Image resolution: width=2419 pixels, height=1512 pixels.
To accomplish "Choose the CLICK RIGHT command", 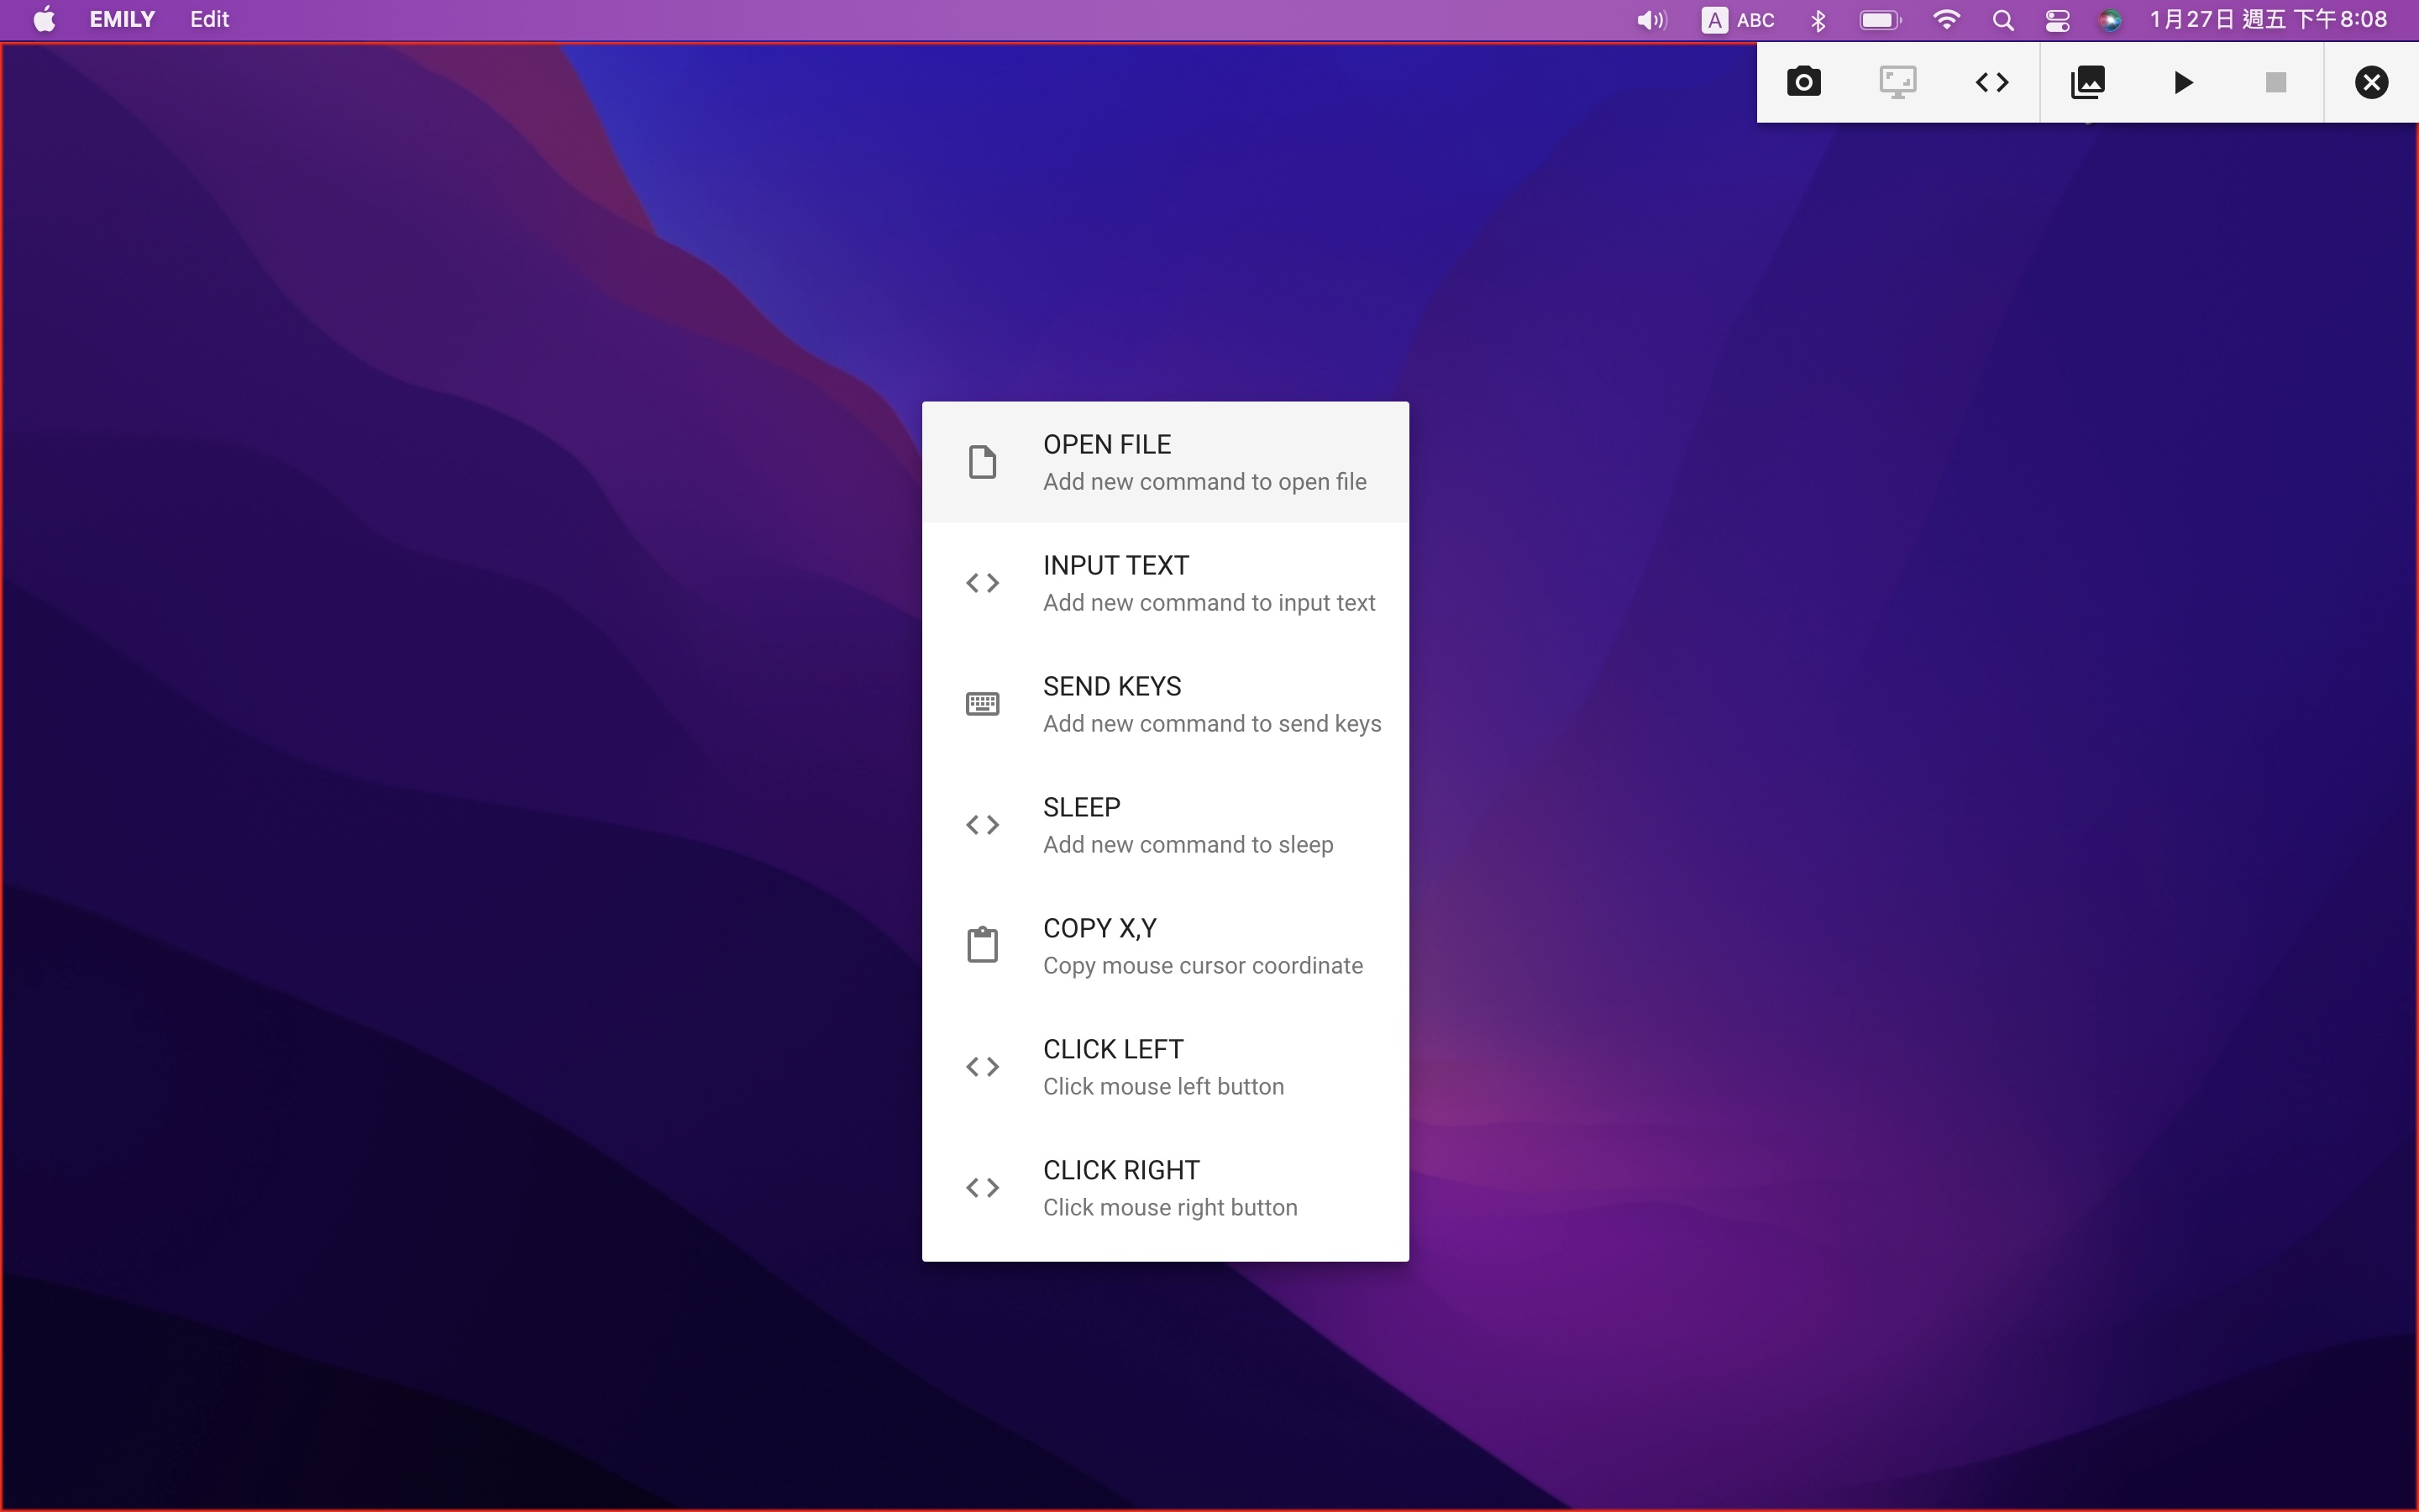I will (x=1164, y=1188).
